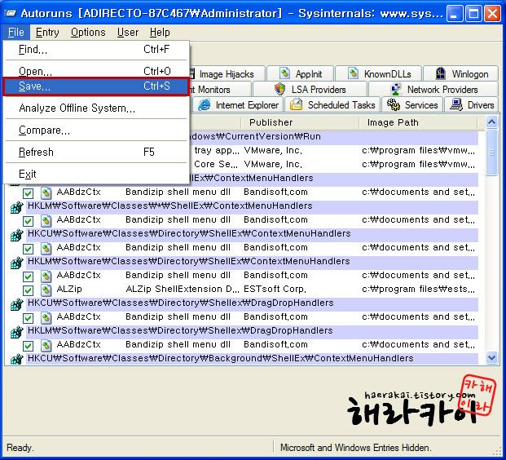The image size is (506, 460).
Task: Switch to Internet Explorer tab
Action: click(x=238, y=104)
